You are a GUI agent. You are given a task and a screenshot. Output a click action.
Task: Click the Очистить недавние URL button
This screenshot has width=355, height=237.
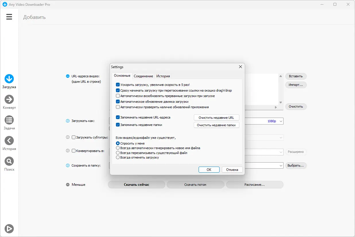click(216, 118)
